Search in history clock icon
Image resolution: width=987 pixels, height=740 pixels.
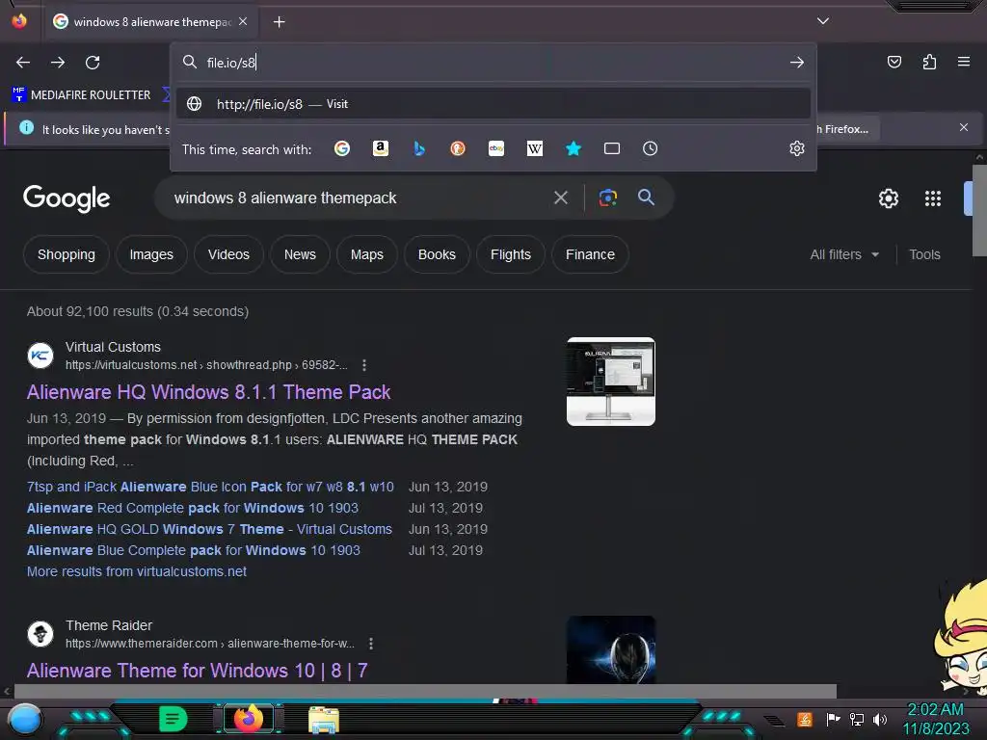(x=651, y=148)
